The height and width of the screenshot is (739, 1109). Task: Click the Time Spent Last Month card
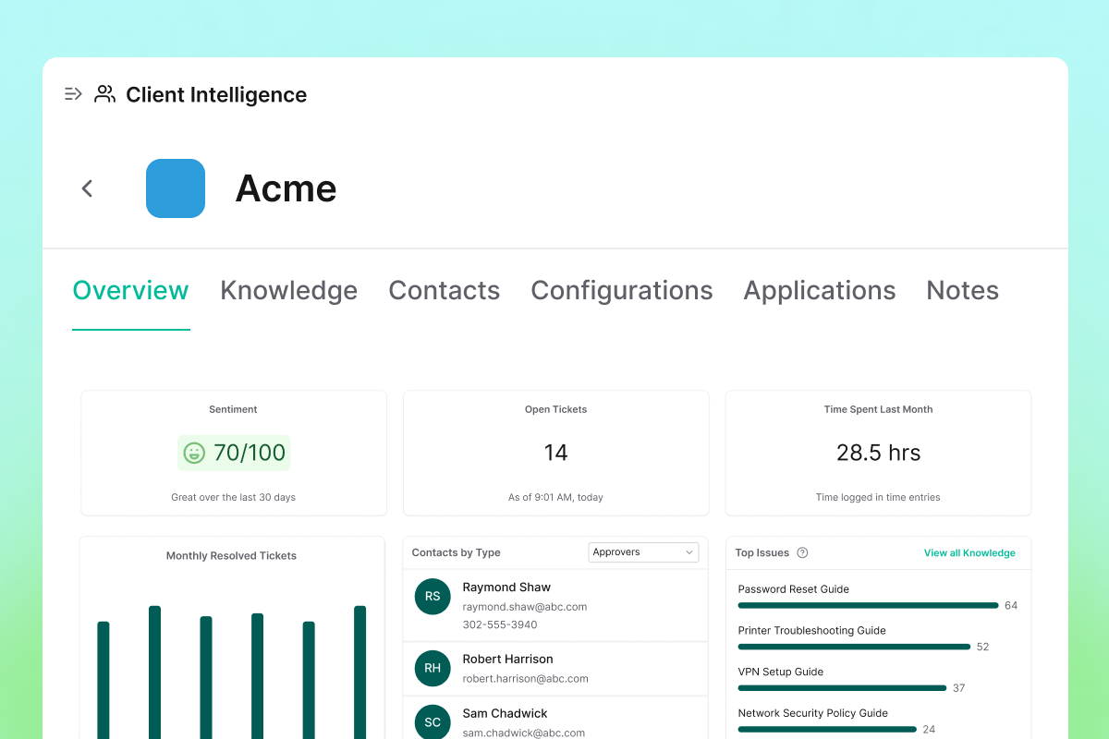[x=878, y=453]
